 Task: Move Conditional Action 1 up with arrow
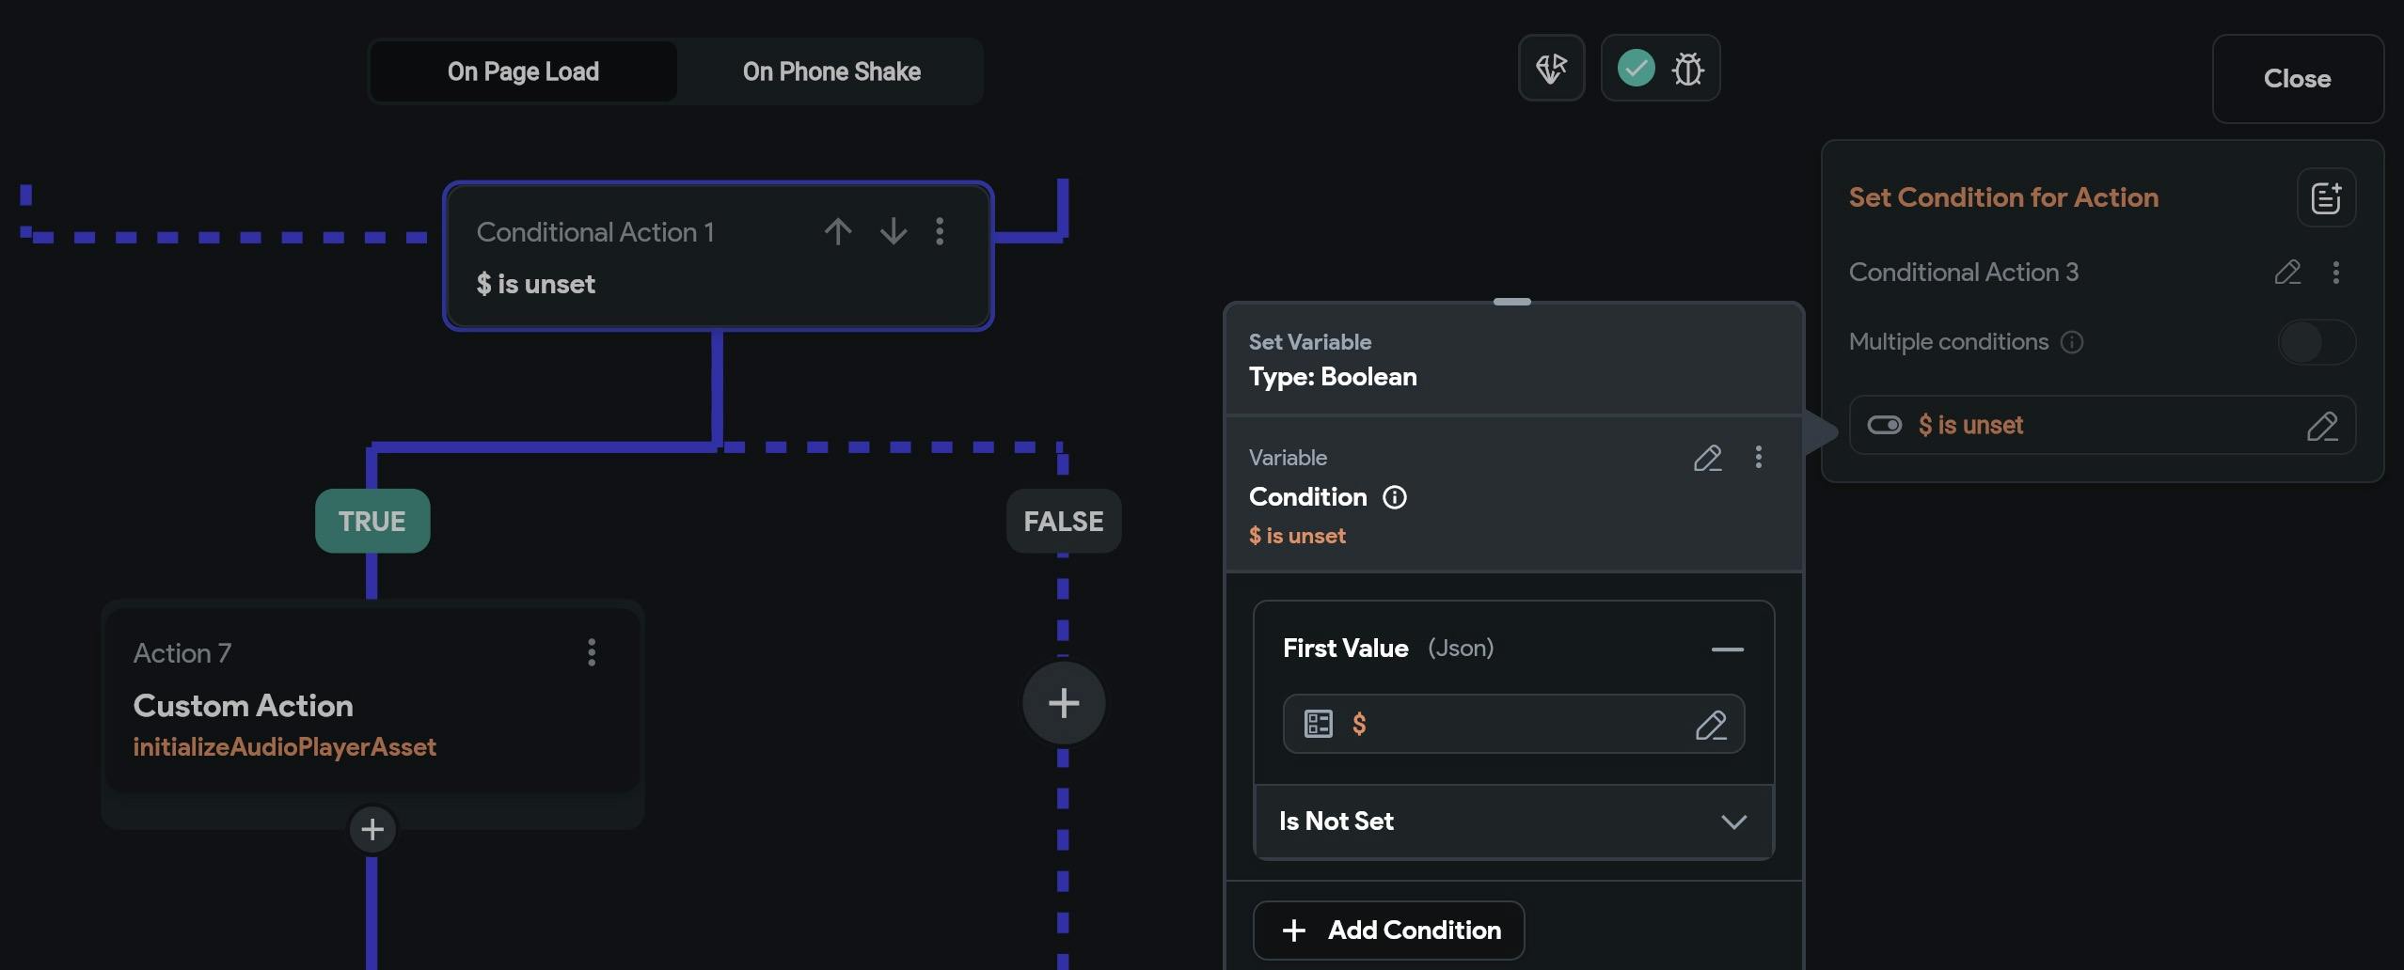tap(838, 231)
